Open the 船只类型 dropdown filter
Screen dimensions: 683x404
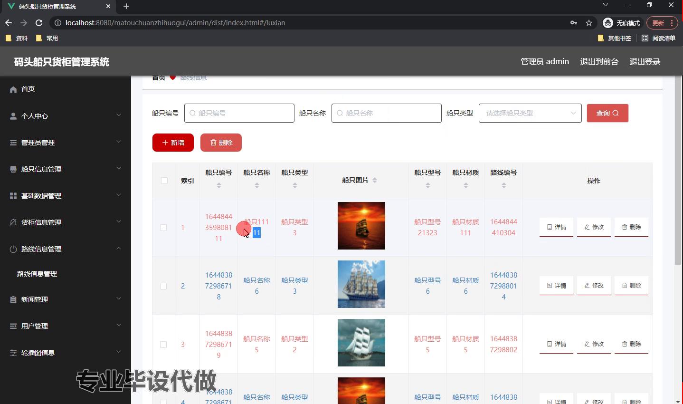[x=530, y=113]
